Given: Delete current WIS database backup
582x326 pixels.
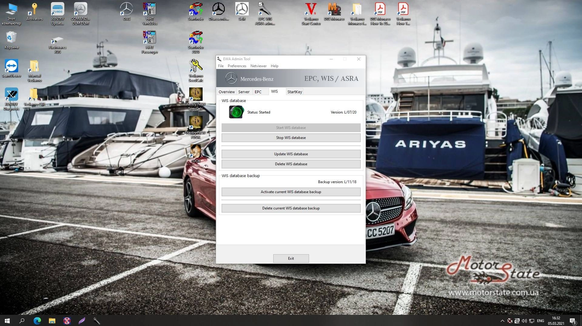Looking at the screenshot, I should pos(291,208).
